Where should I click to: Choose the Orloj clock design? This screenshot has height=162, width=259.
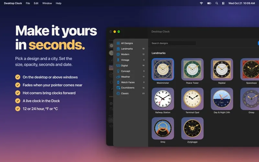point(163,128)
